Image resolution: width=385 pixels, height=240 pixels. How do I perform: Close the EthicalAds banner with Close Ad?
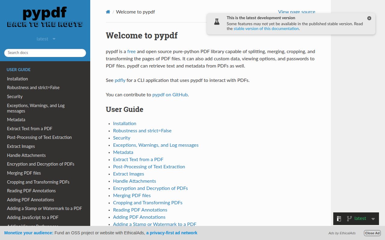(x=372, y=233)
